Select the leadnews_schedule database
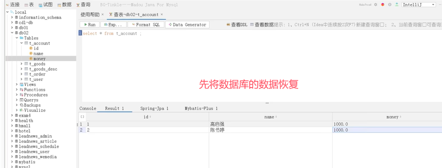 [x=39, y=146]
